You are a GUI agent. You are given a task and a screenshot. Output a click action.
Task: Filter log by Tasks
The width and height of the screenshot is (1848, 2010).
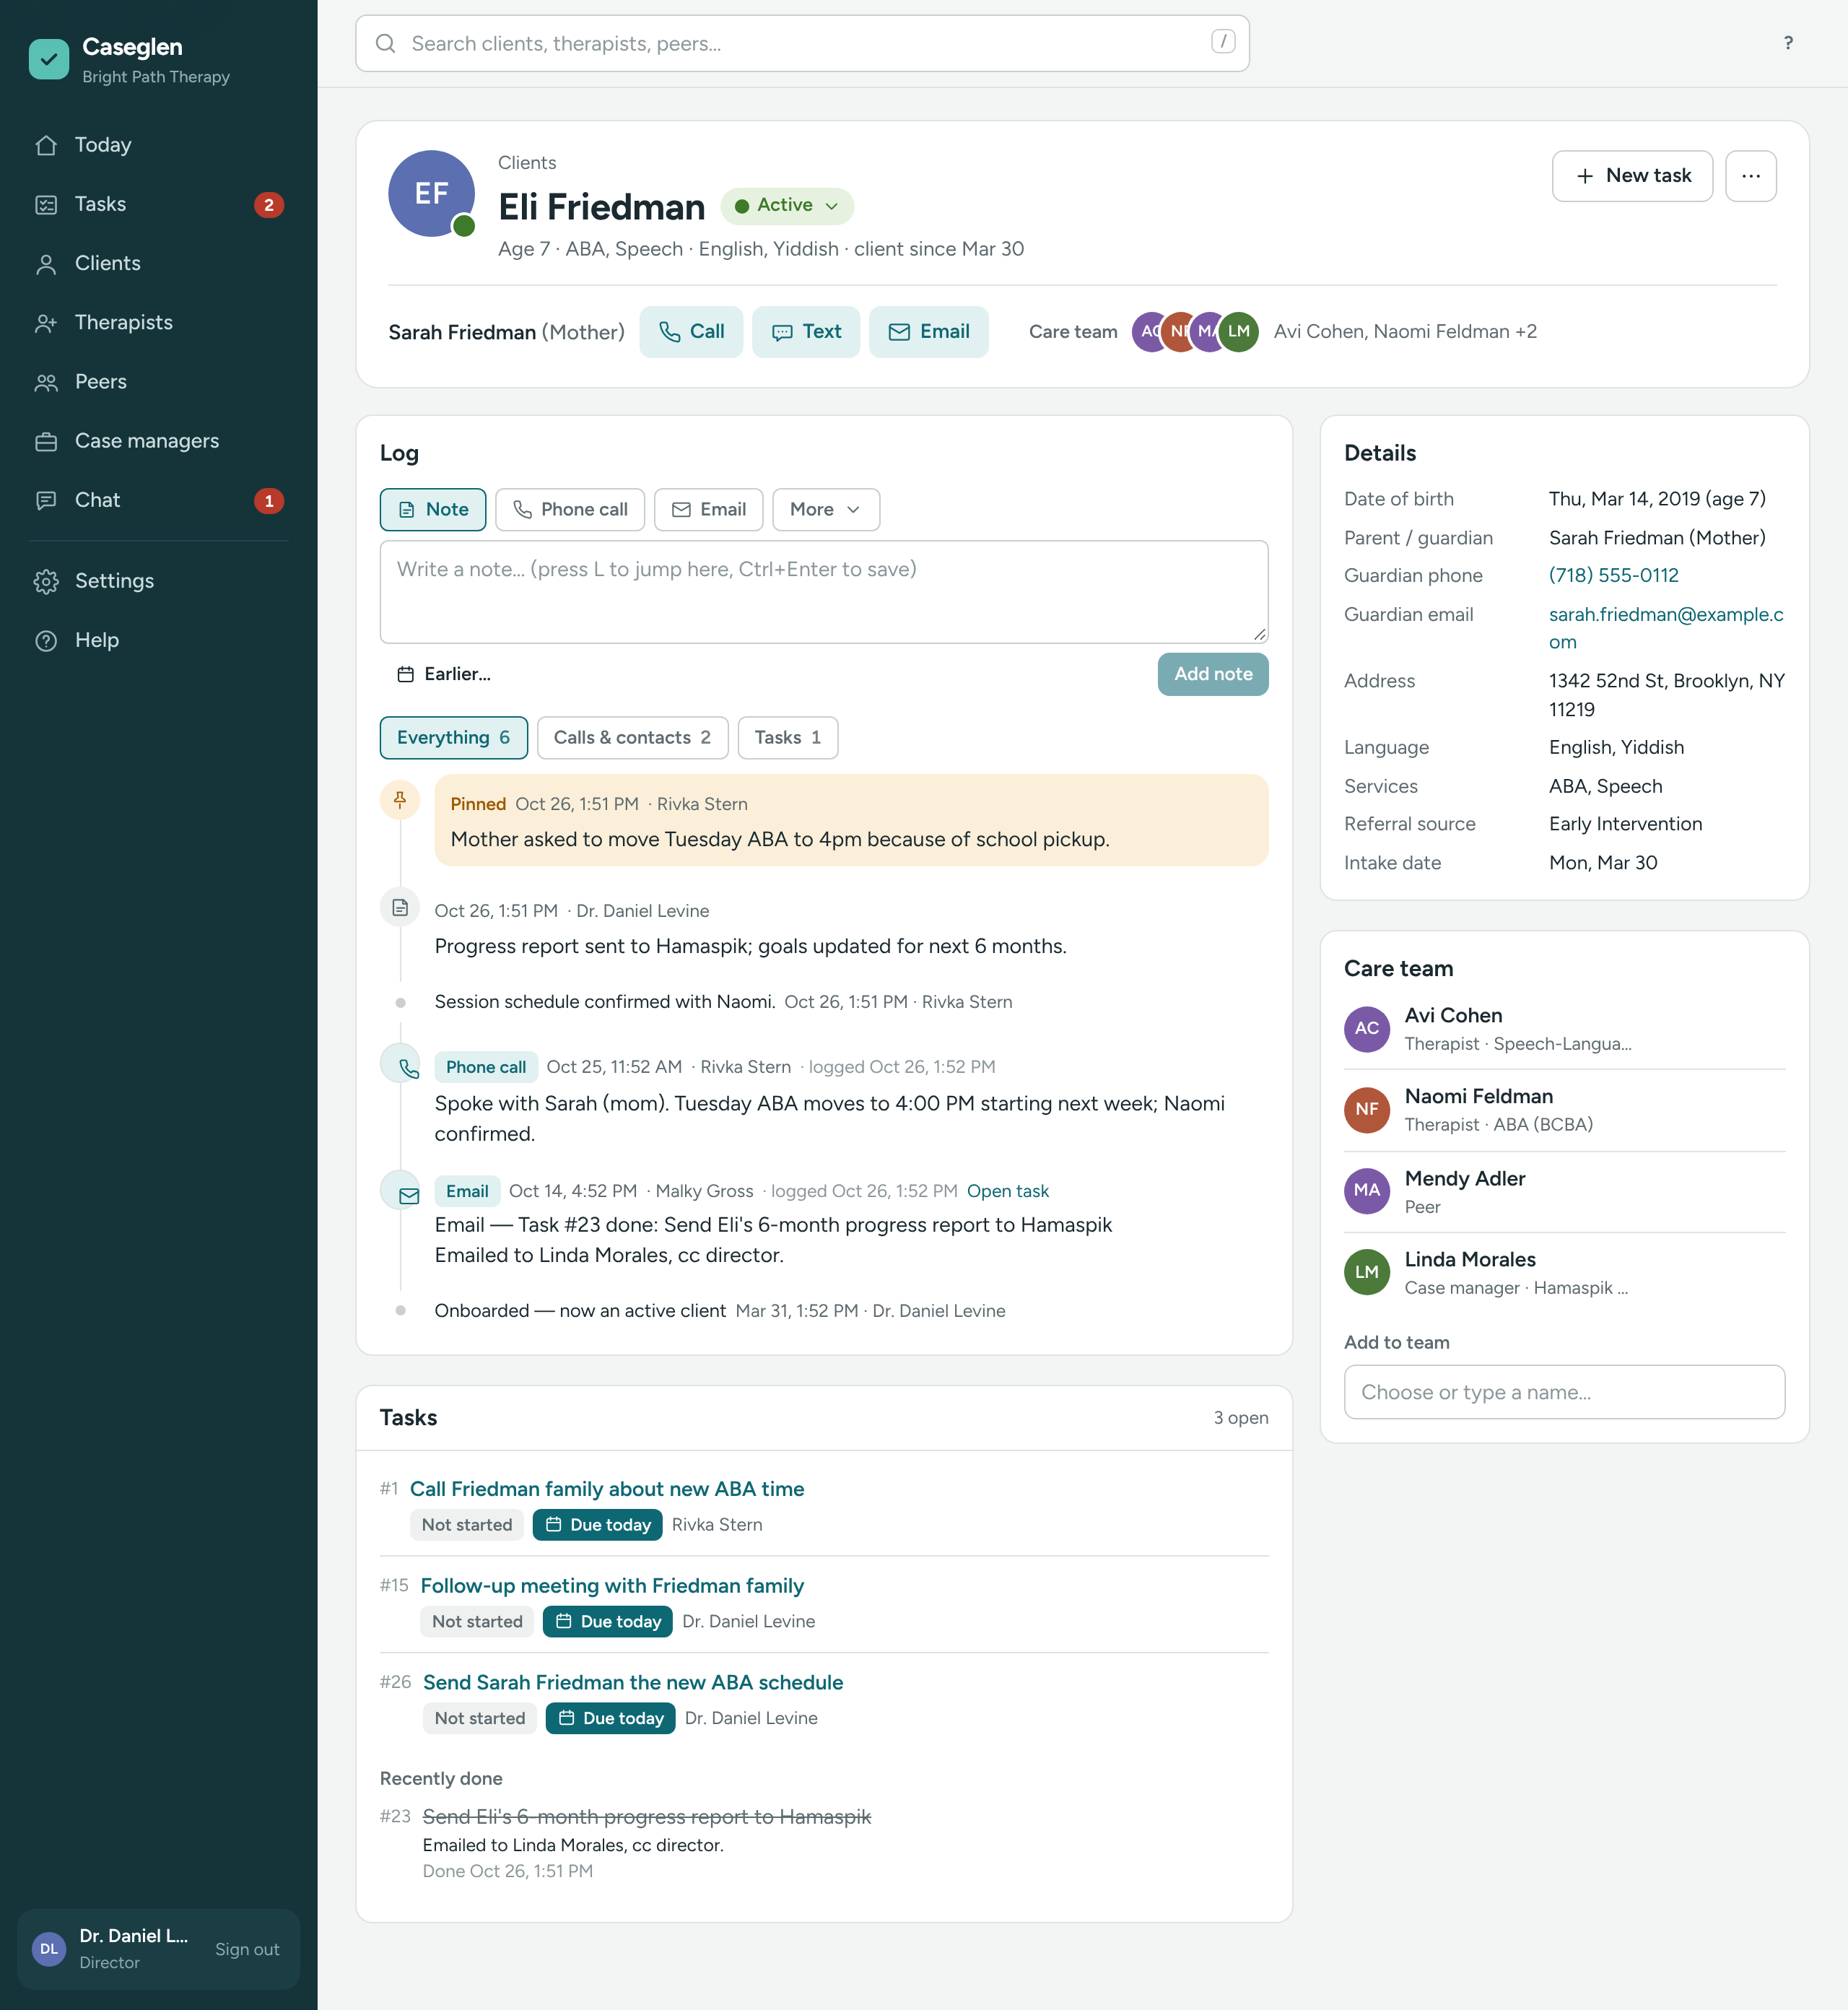[x=787, y=738]
